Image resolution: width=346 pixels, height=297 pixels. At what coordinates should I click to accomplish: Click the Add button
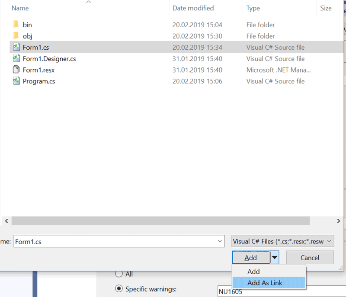(251, 257)
